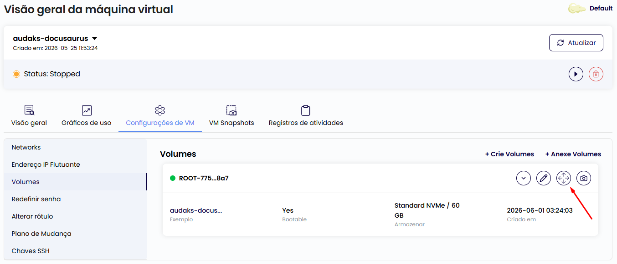
Task: Click the green status dot of the ROOT volume
Action: tap(173, 178)
